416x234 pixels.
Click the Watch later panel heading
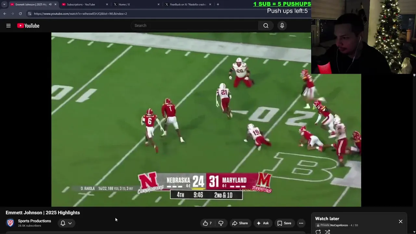[x=327, y=219]
